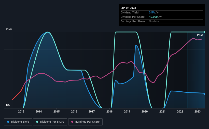Click the 2020 x-axis label
This screenshot has width=209, height=129.
point(145,111)
